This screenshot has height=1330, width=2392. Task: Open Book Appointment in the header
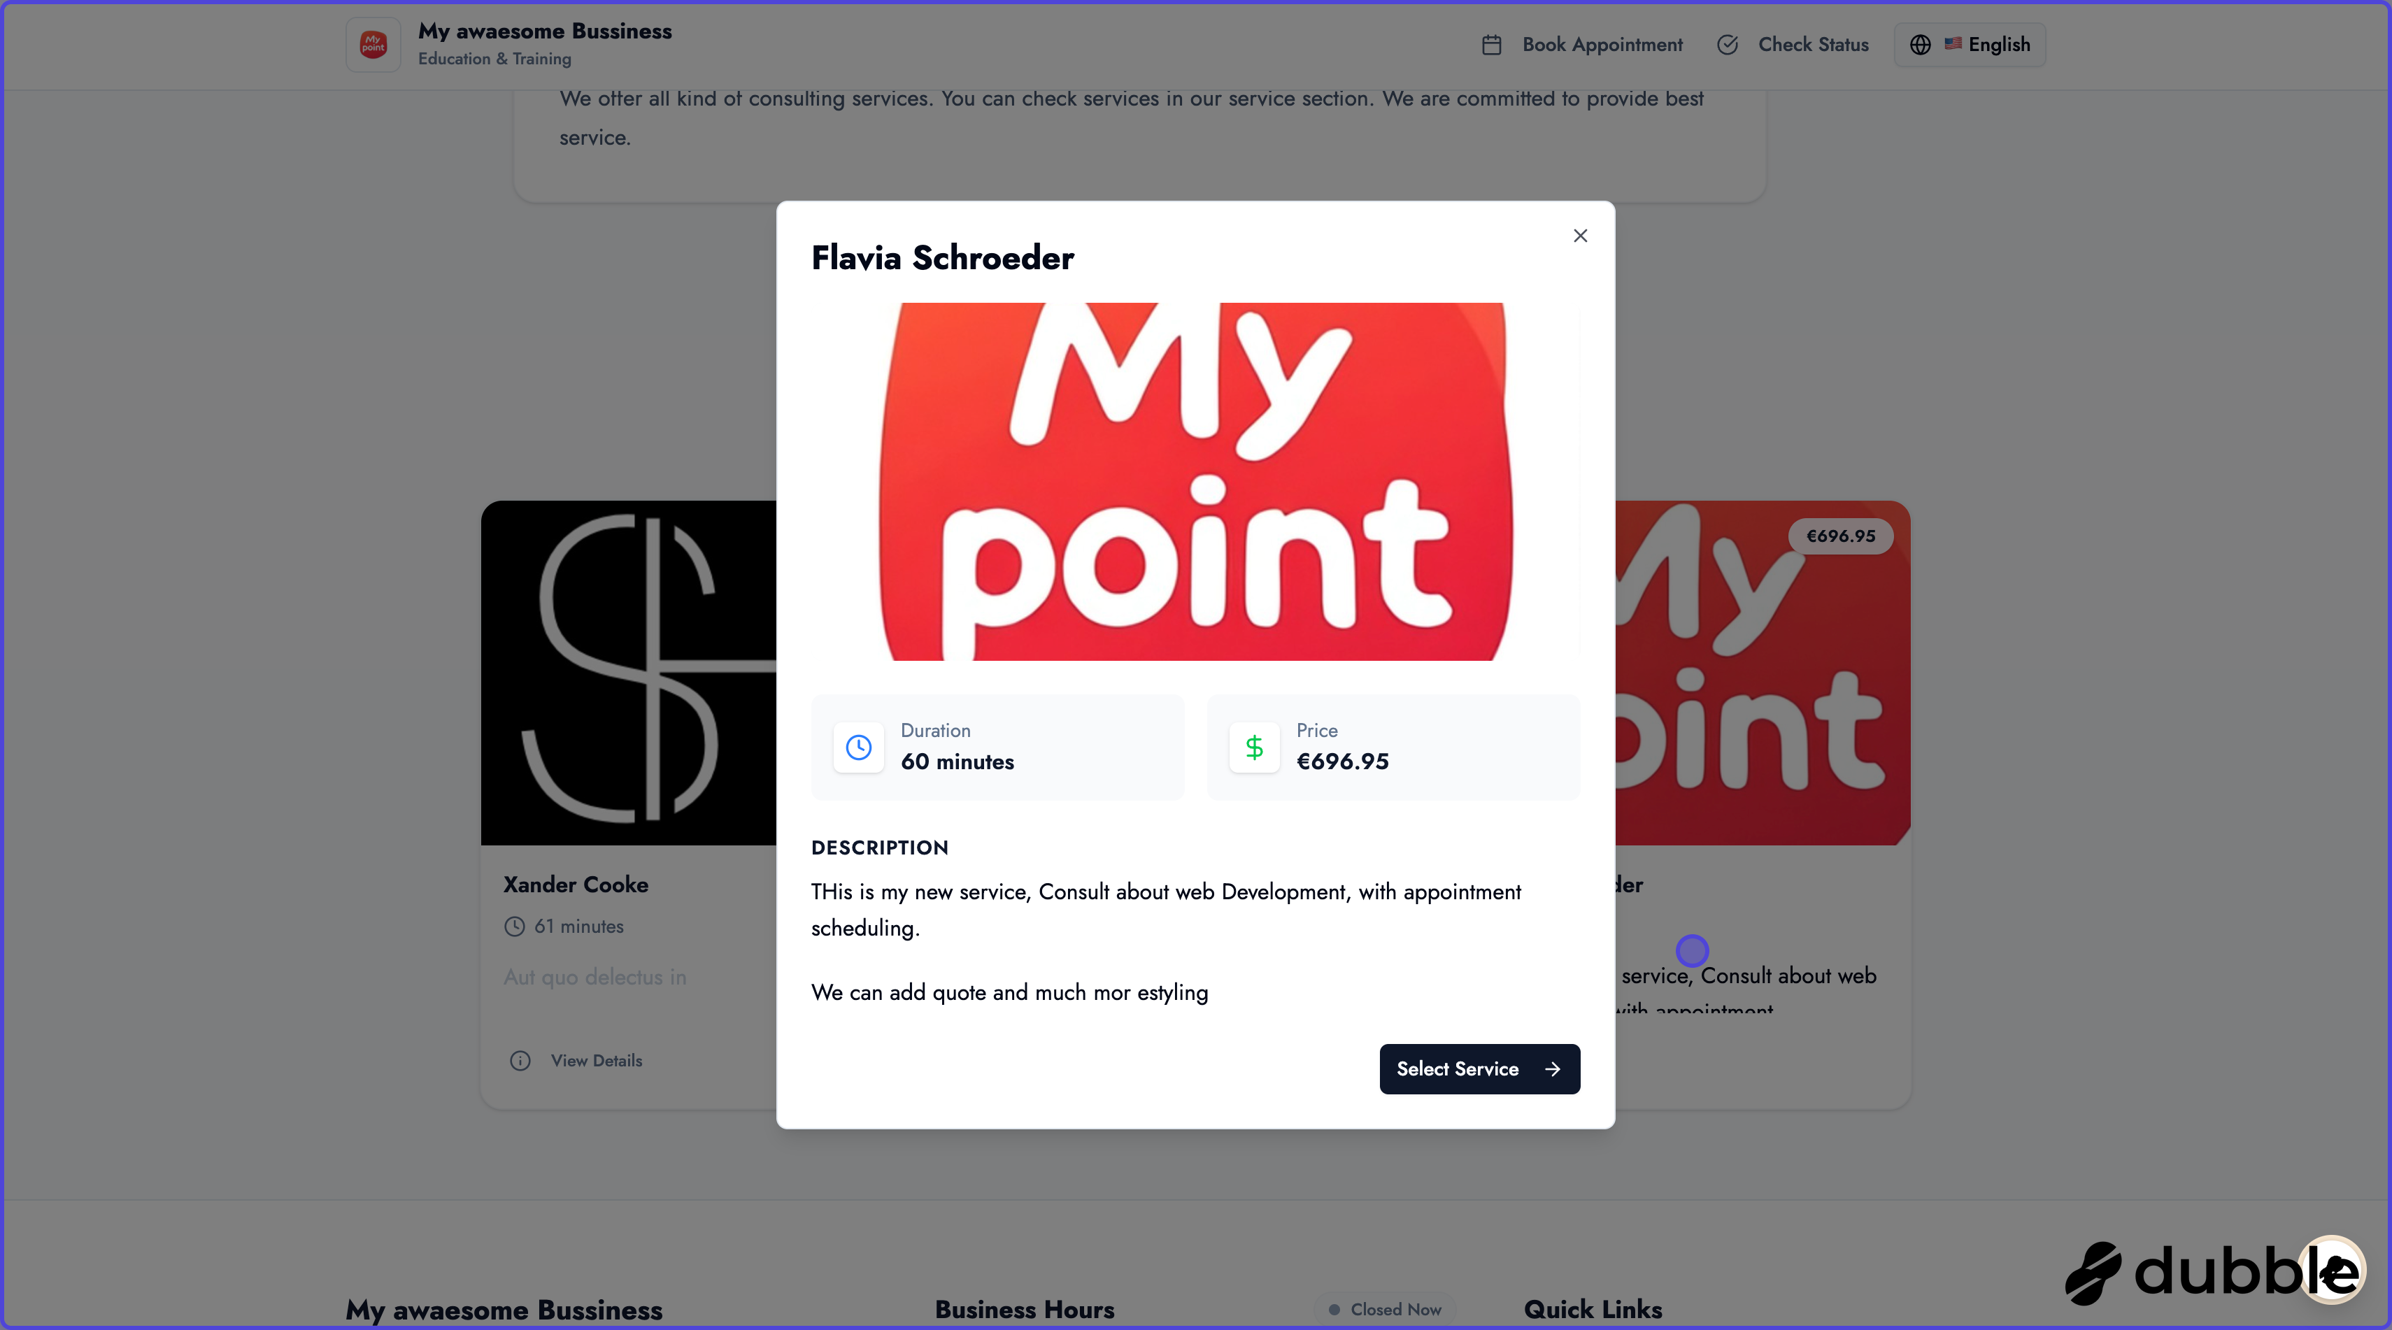point(1581,45)
